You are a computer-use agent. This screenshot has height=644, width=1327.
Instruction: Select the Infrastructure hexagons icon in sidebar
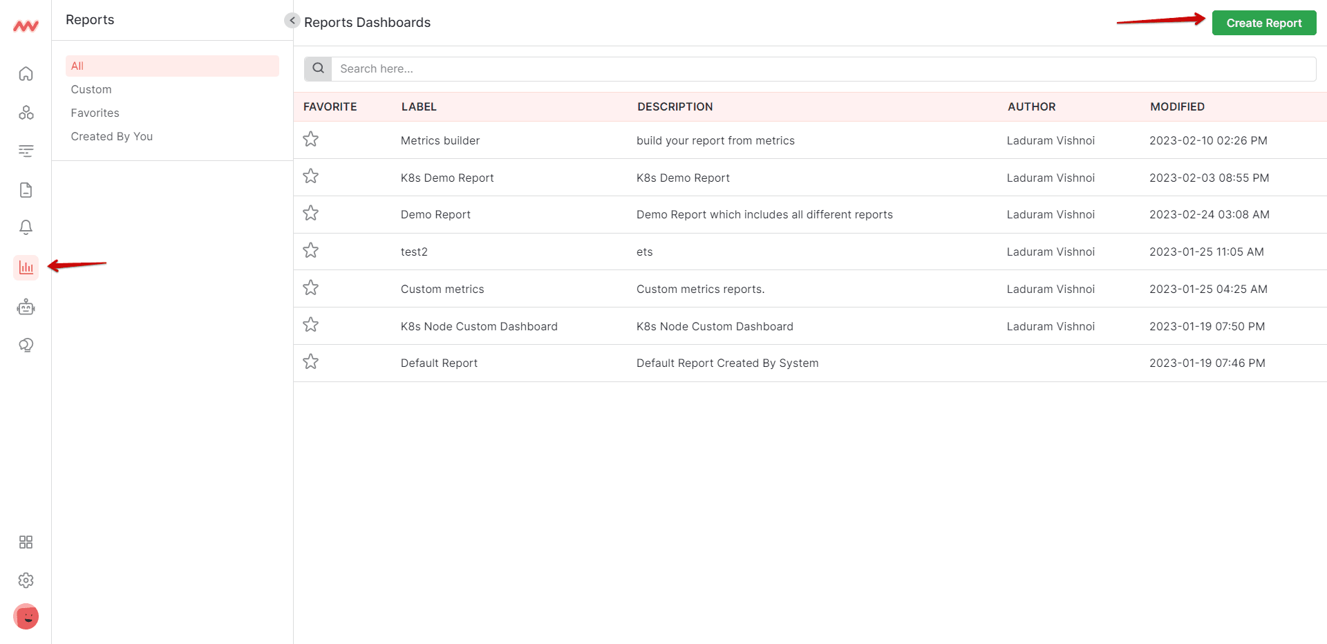coord(26,112)
